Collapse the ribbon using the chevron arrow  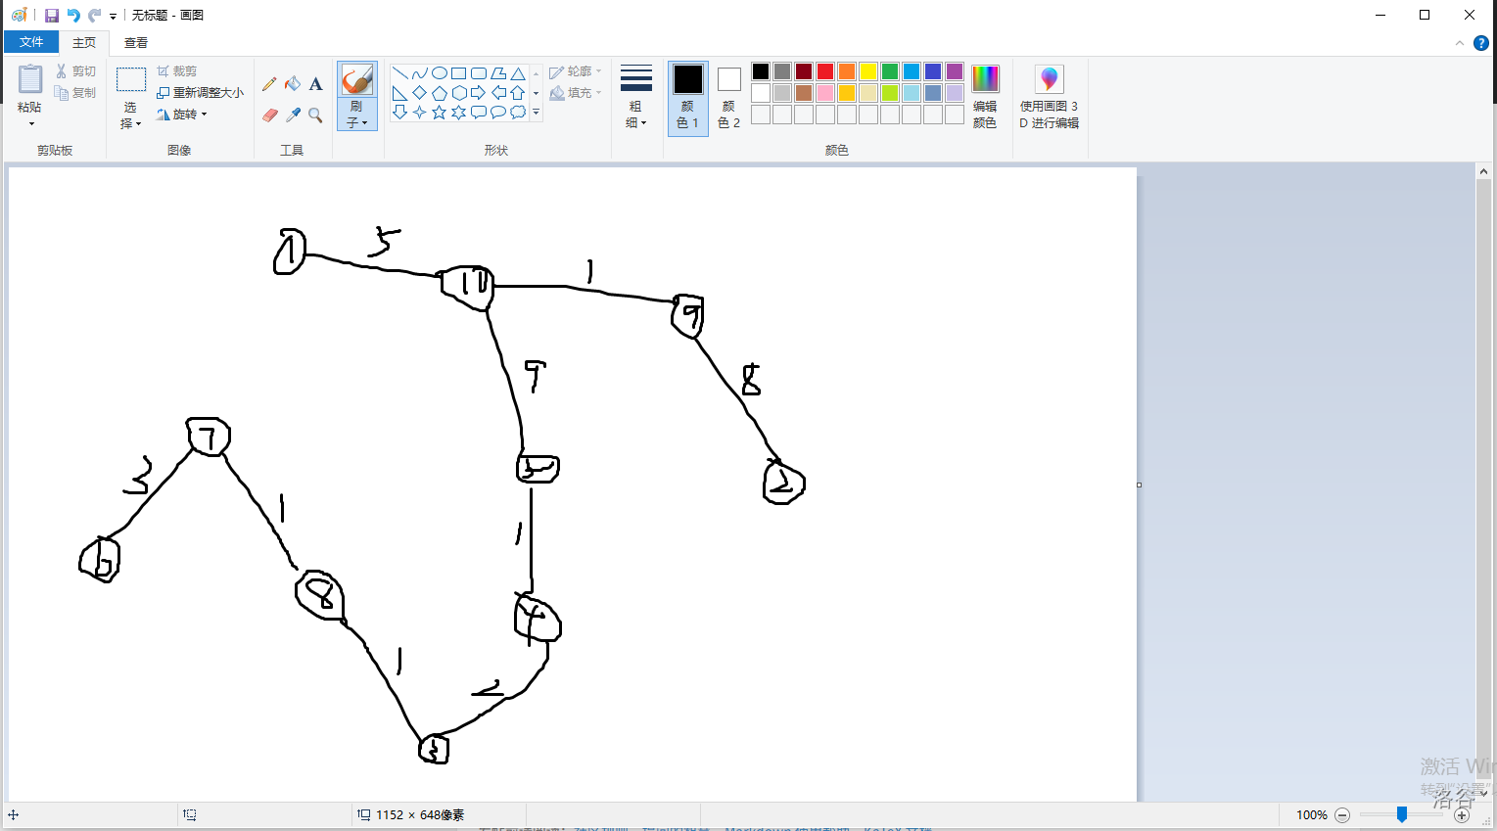[1459, 43]
